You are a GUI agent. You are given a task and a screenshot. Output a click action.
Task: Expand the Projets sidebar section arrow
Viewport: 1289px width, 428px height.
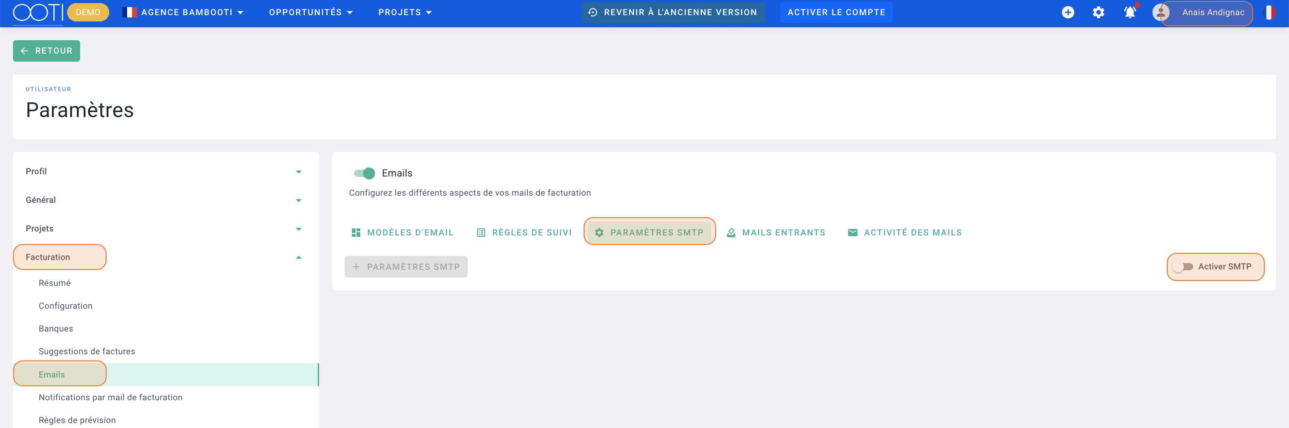pos(299,229)
